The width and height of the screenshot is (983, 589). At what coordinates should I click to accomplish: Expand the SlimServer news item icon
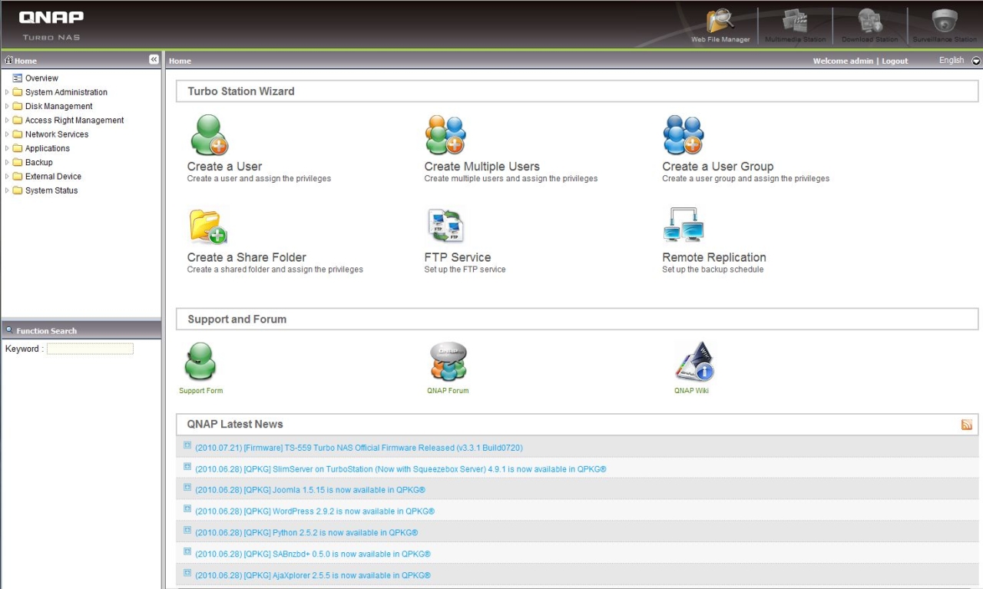[x=187, y=466]
